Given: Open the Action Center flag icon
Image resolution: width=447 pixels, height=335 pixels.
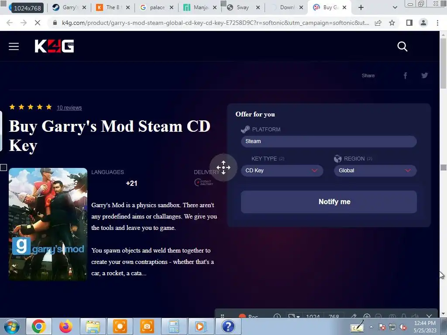Looking at the screenshot, I should pos(382,327).
